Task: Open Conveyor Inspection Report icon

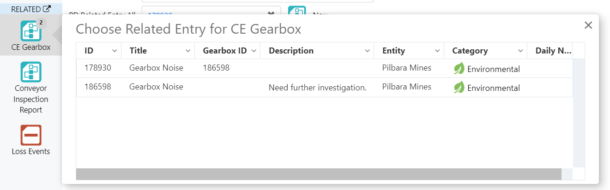Action: [x=31, y=72]
